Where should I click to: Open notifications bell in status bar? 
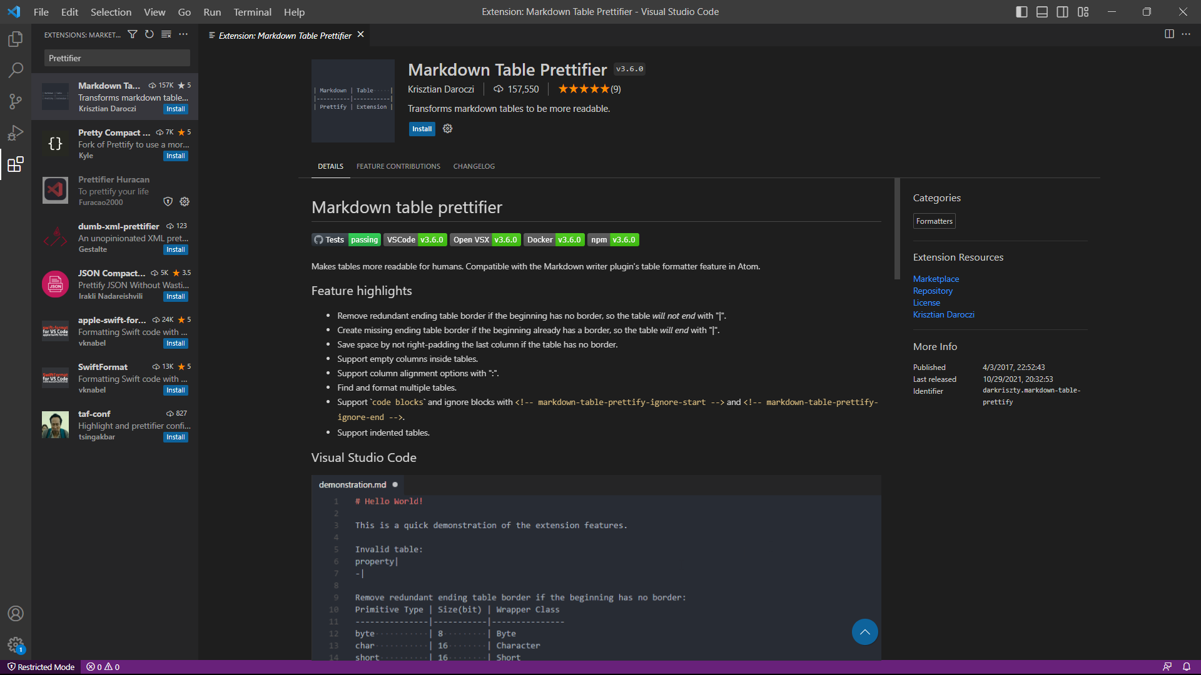[x=1187, y=667]
